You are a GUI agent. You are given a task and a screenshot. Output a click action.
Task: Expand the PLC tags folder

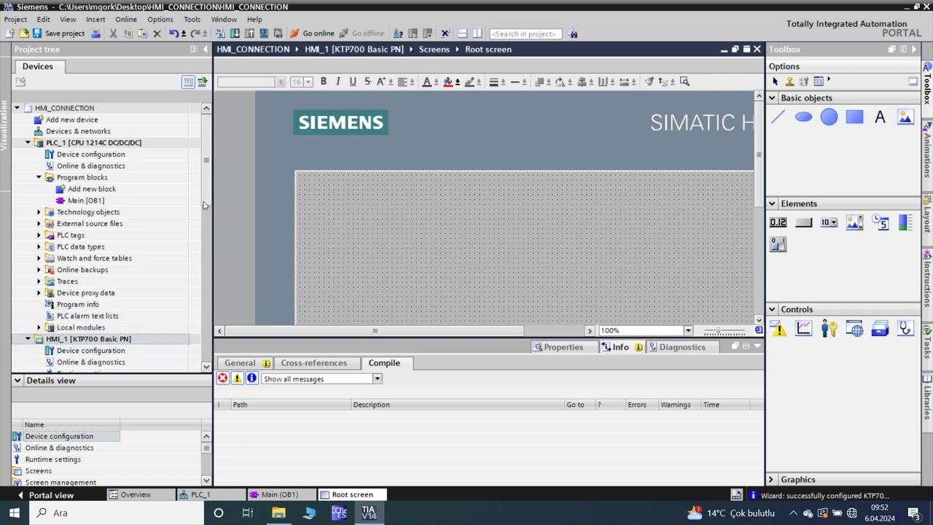(x=39, y=236)
